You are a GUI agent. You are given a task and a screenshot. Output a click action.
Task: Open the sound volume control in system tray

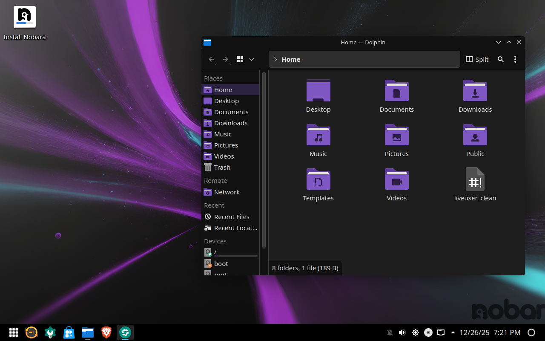pos(402,332)
